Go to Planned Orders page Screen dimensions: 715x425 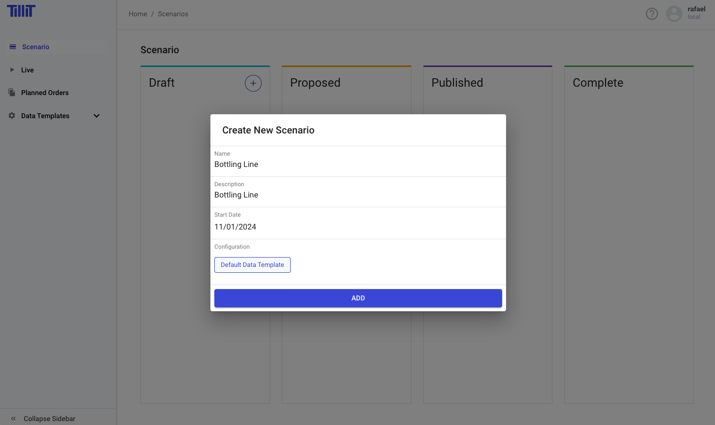point(45,93)
